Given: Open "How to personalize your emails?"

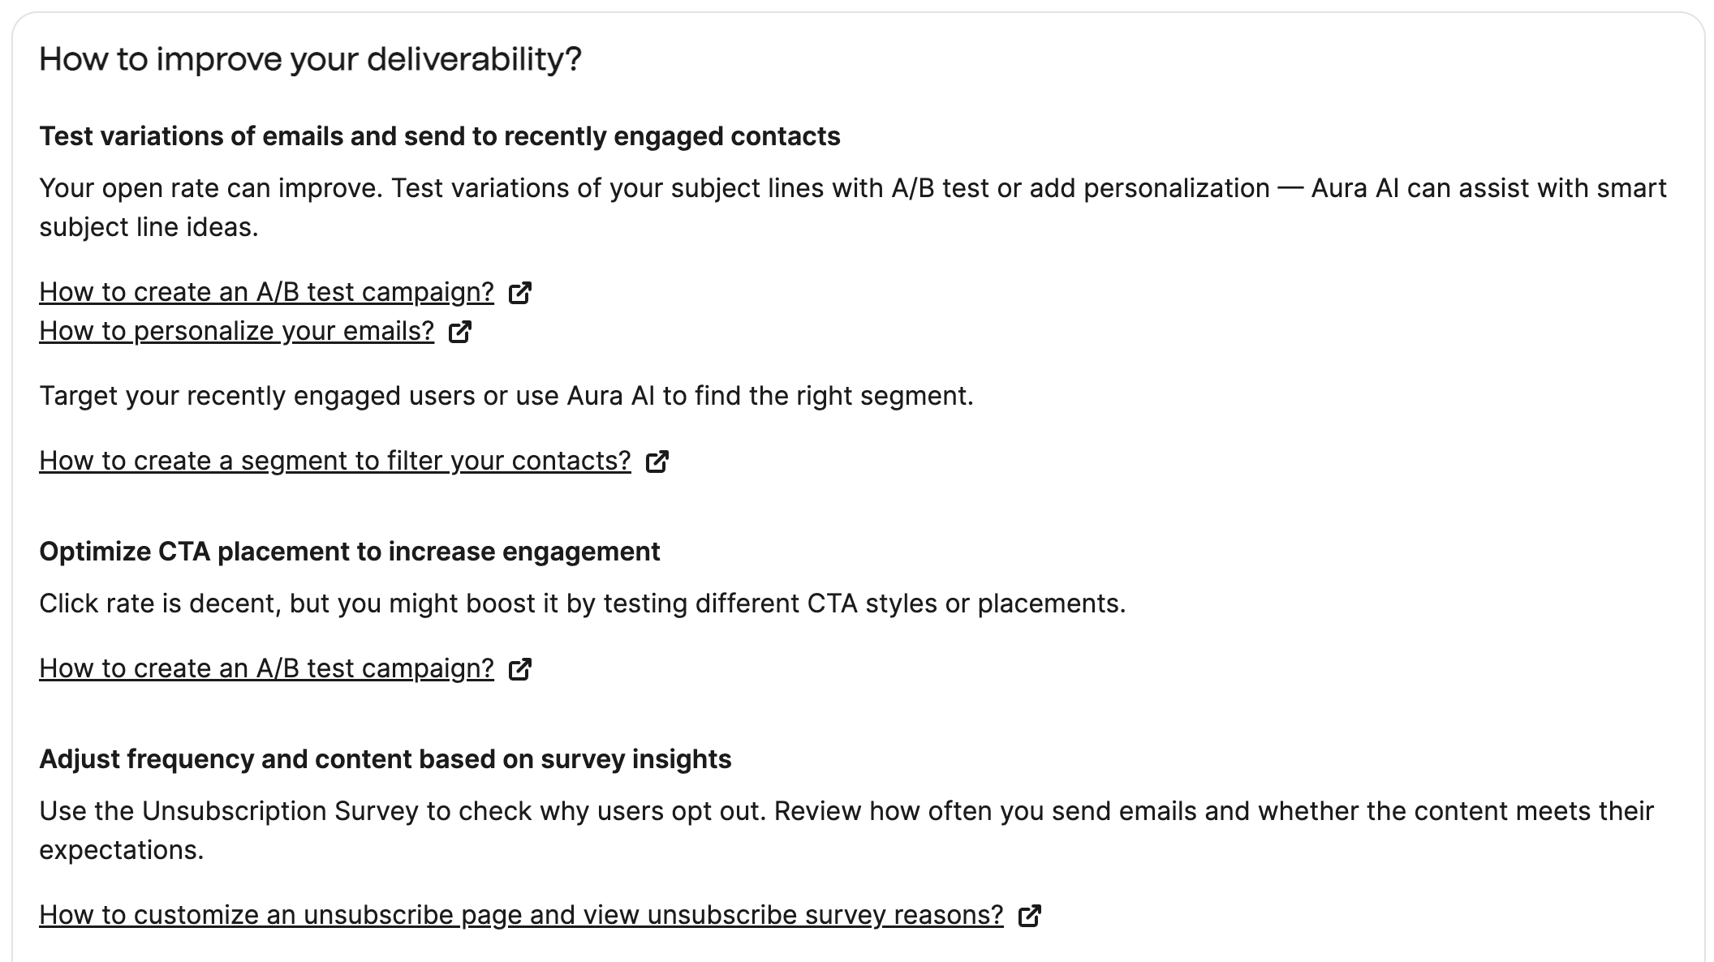Looking at the screenshot, I should pos(237,331).
